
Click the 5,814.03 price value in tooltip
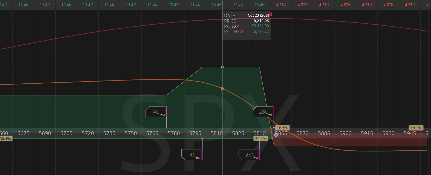(261, 21)
